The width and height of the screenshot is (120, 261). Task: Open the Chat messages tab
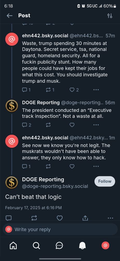coord(59,245)
